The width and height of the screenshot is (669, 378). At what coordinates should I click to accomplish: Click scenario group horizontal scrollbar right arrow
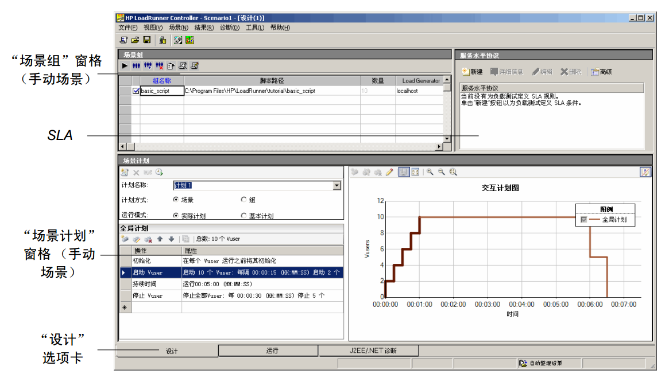(x=439, y=147)
